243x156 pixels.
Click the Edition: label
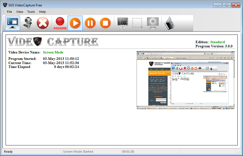click(202, 42)
